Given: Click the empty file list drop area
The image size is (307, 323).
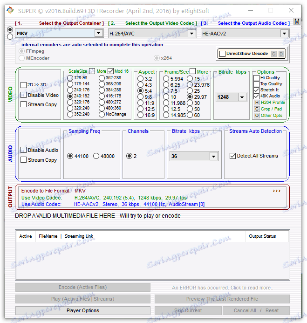Looking at the screenshot, I should click(x=152, y=261).
